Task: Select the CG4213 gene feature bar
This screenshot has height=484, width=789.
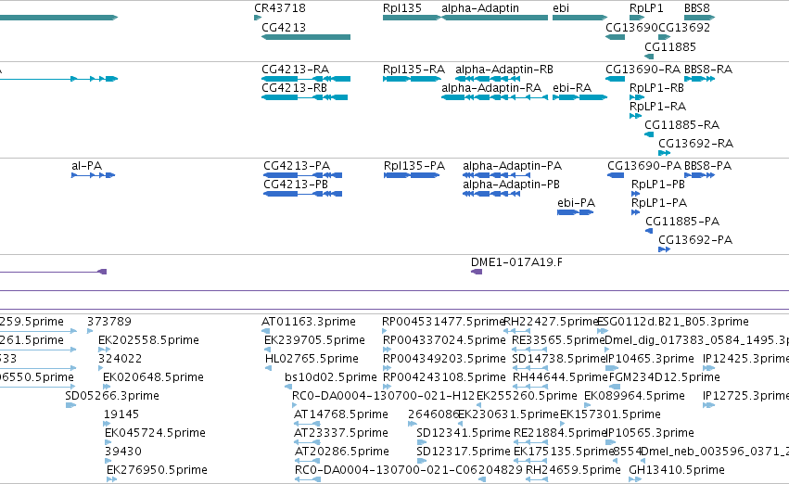Action: [306, 37]
